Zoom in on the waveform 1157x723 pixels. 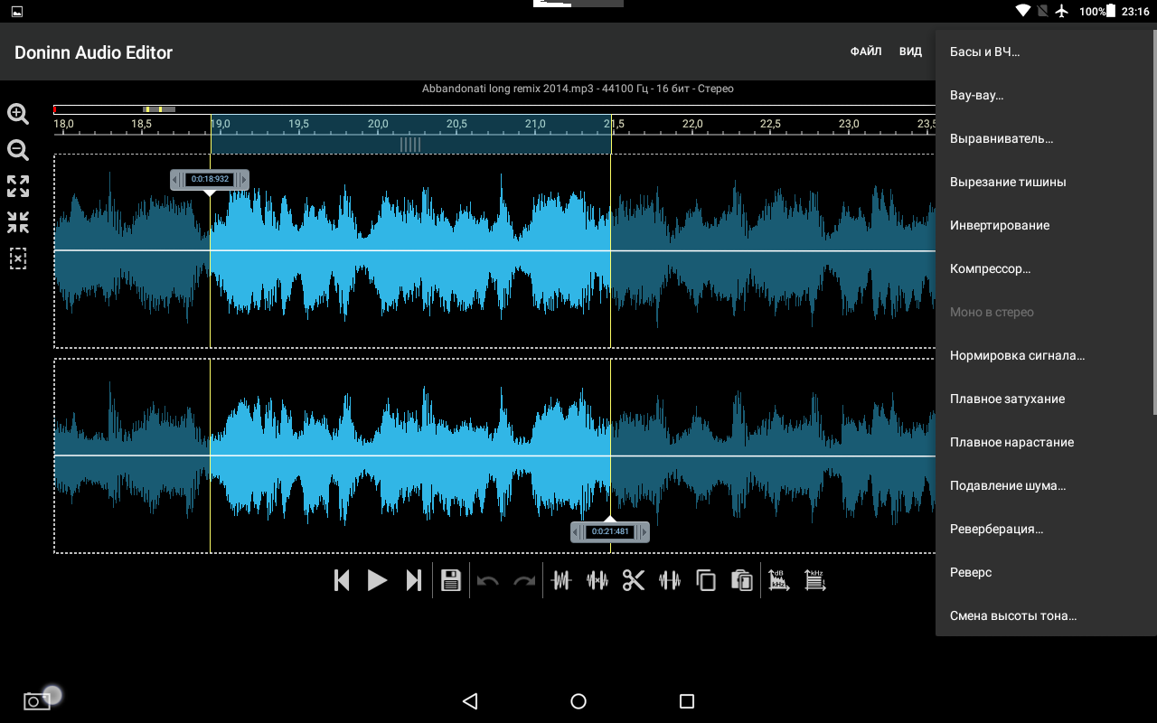tap(18, 114)
